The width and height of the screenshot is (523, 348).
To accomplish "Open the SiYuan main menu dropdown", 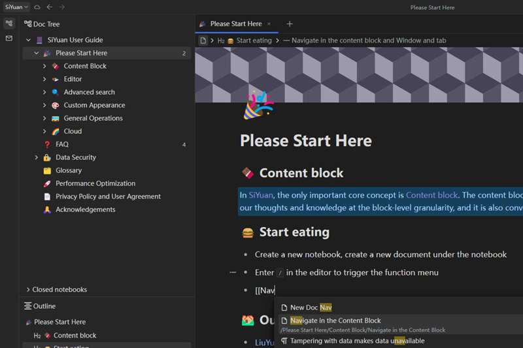I will point(16,7).
